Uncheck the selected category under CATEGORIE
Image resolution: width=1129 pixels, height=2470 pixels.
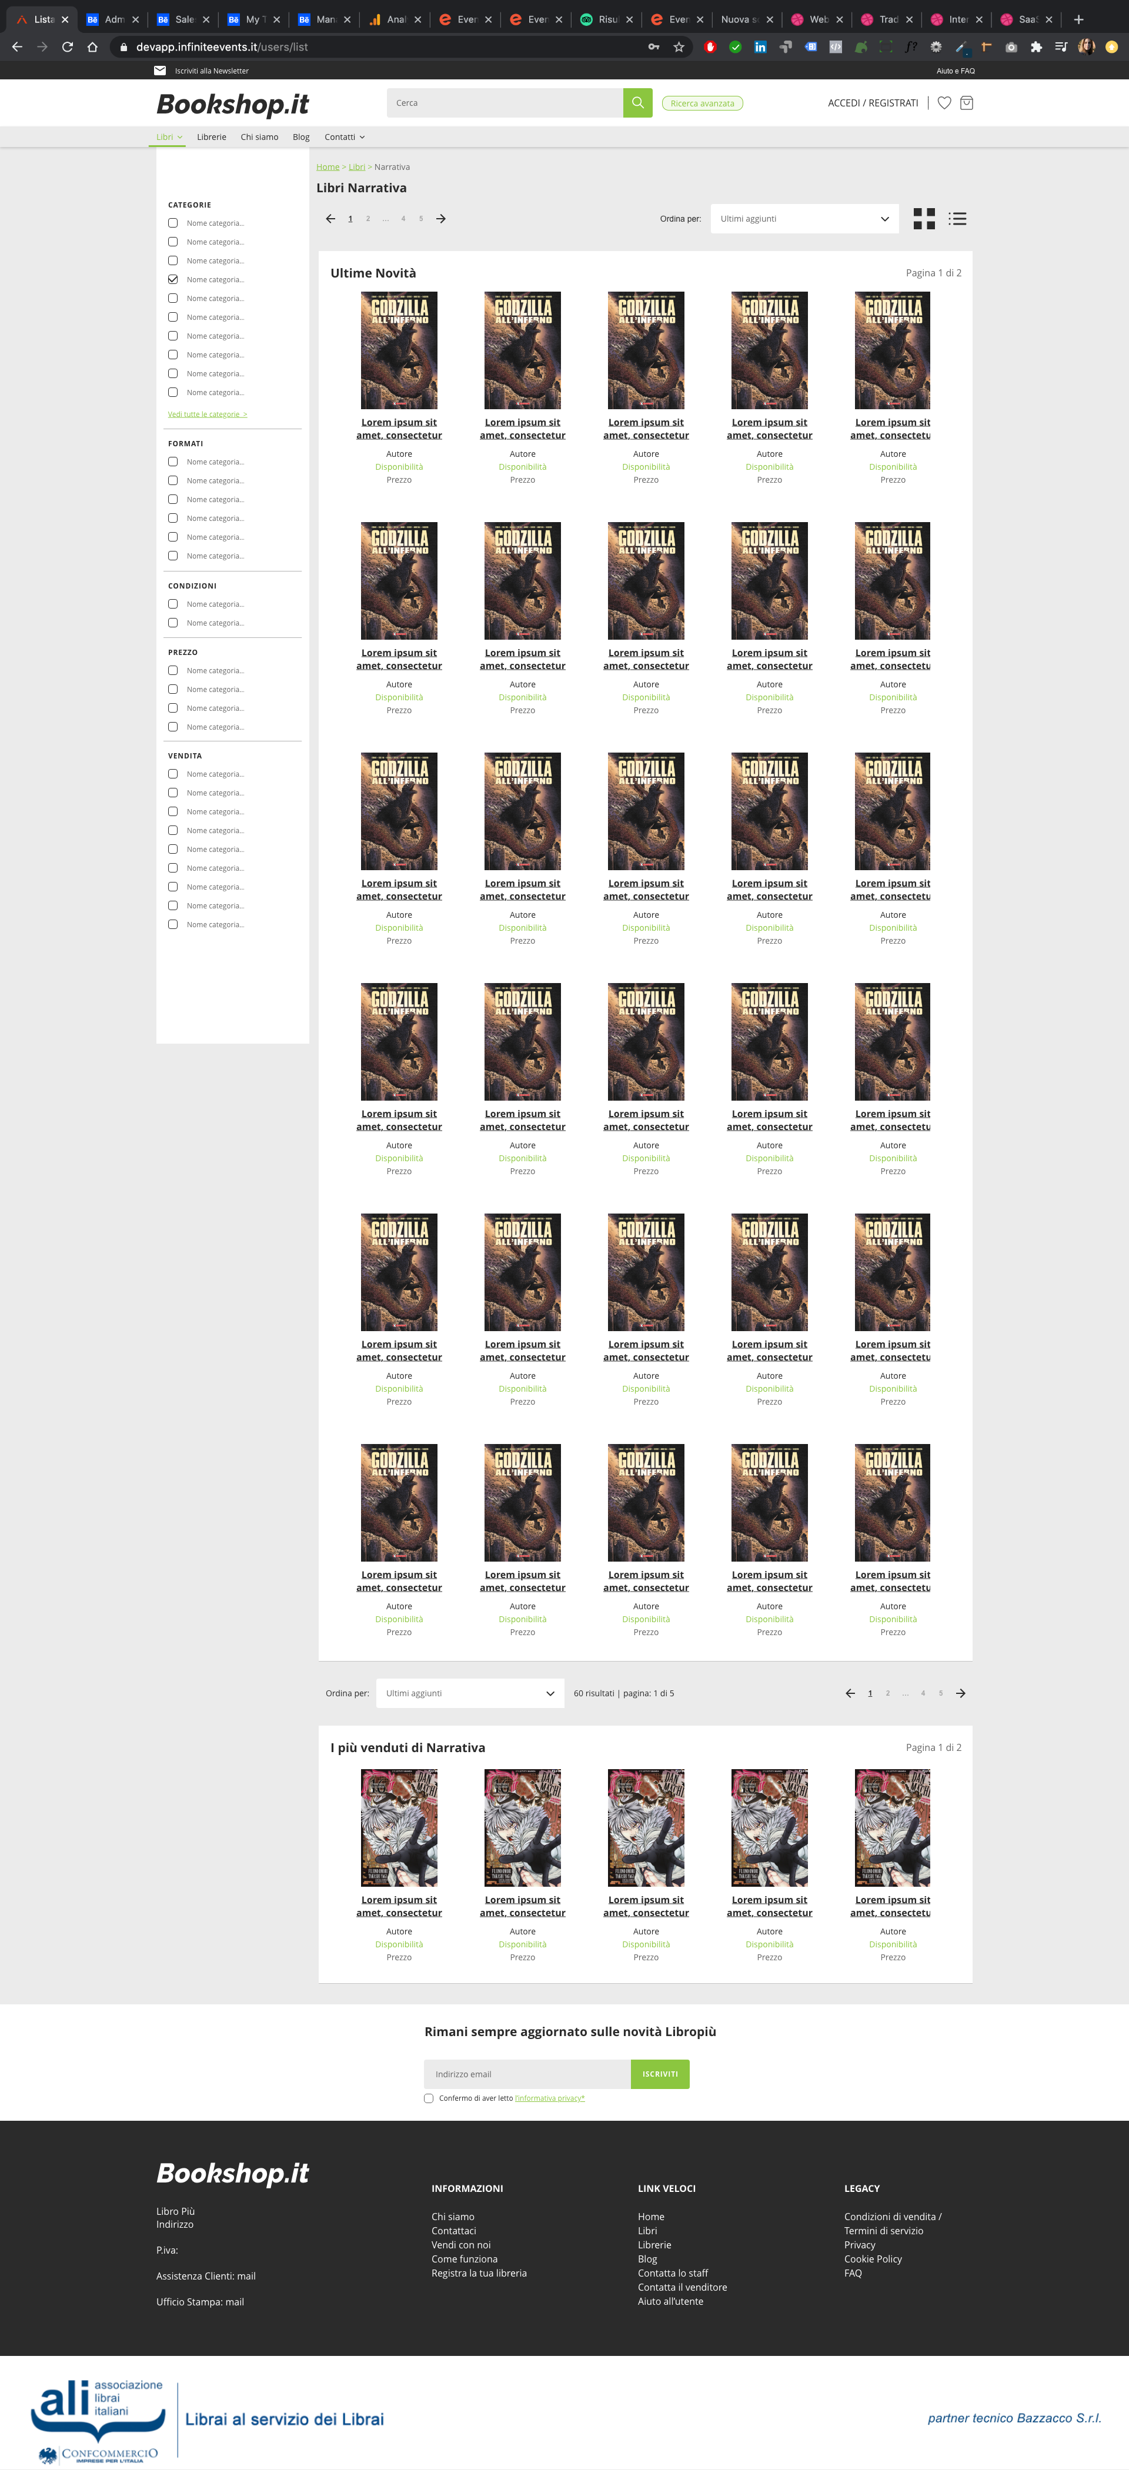pyautogui.click(x=173, y=279)
